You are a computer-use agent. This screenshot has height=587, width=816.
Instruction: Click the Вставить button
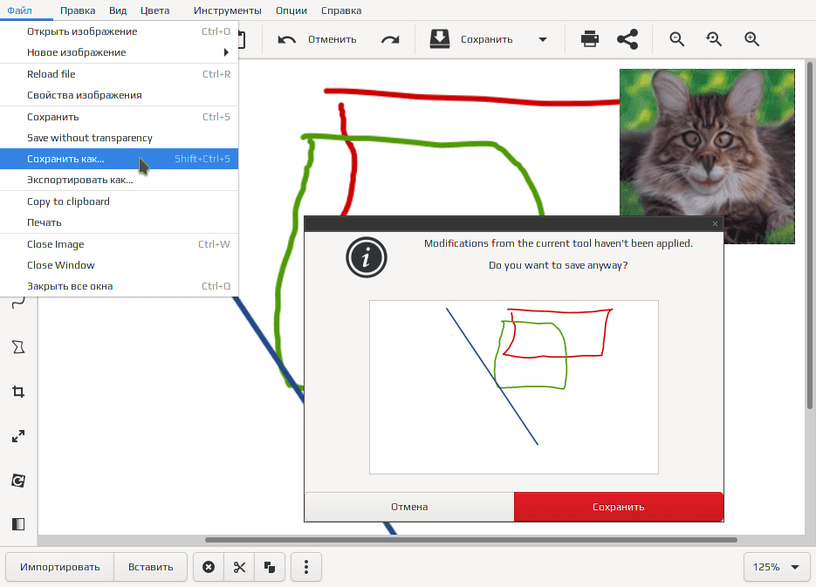click(x=151, y=567)
